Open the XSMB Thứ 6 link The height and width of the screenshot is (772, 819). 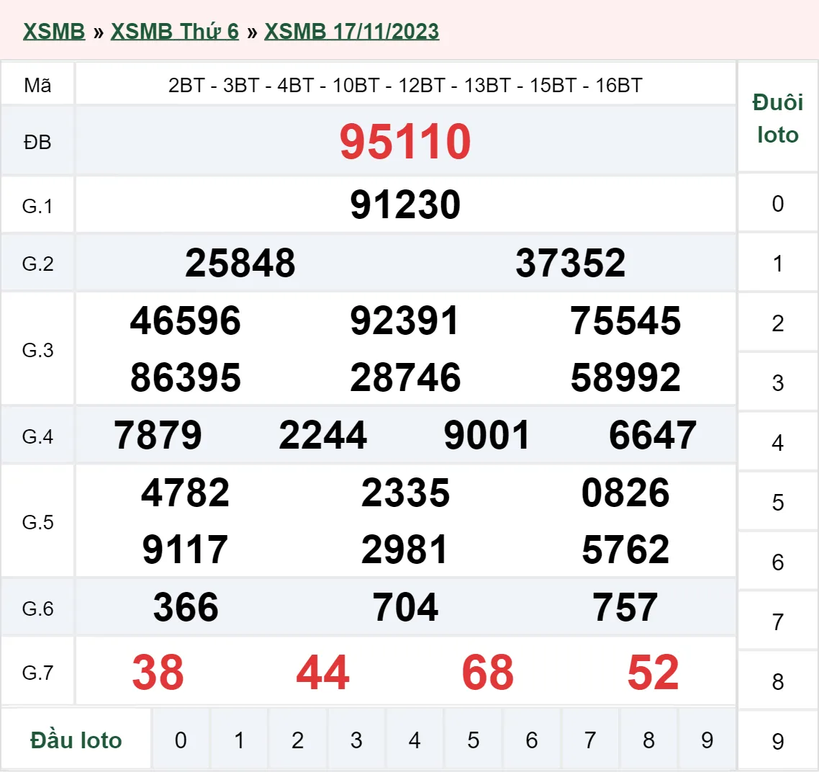click(x=175, y=31)
